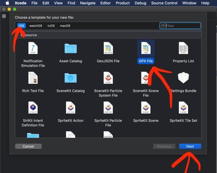217x173 pixels.
Task: Switch to the watchOS platform tab
Action: (x=36, y=26)
